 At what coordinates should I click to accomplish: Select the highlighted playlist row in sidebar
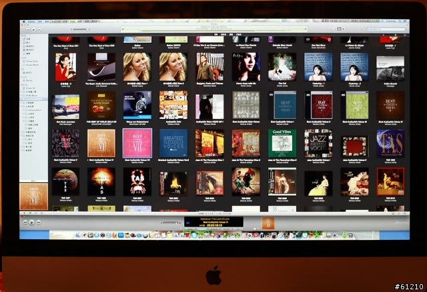click(33, 100)
